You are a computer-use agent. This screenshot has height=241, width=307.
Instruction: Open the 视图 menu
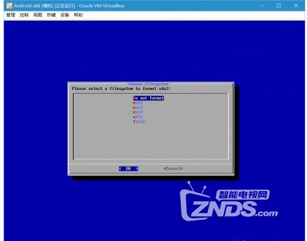tap(38, 15)
